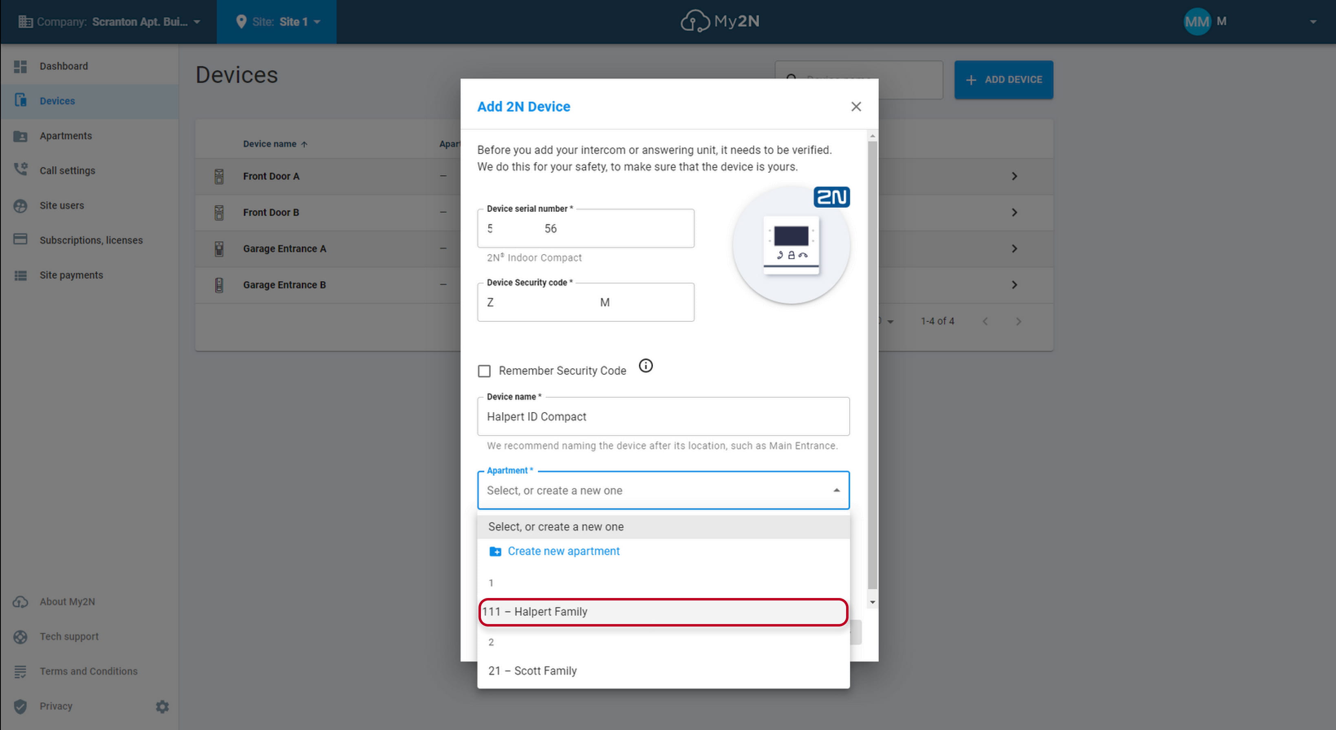
Task: Go to previous page of devices
Action: point(985,321)
